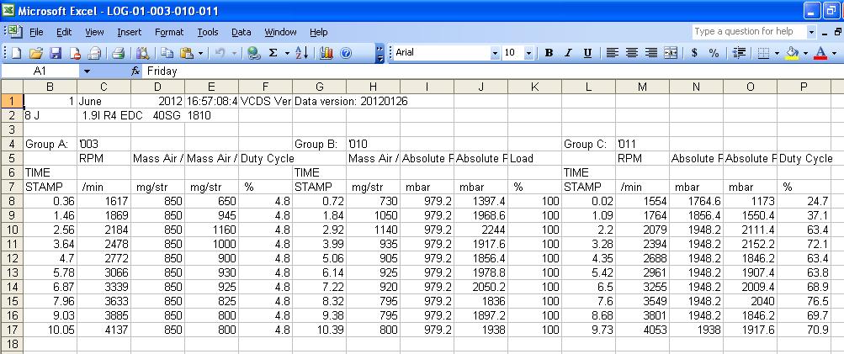This screenshot has width=844, height=354.
Task: Click the Insert Hyperlink icon
Action: coord(253,53)
